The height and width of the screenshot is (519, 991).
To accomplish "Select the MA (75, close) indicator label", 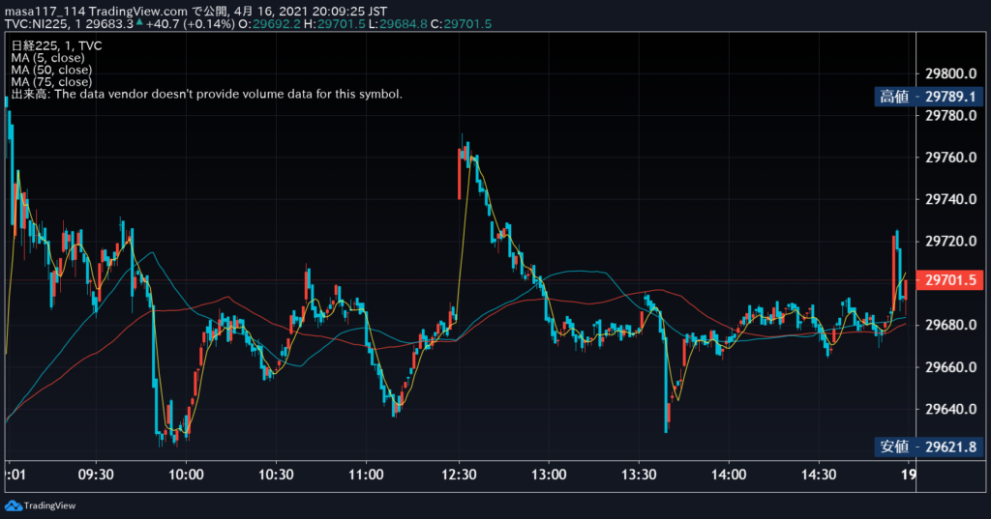I will [x=51, y=81].
